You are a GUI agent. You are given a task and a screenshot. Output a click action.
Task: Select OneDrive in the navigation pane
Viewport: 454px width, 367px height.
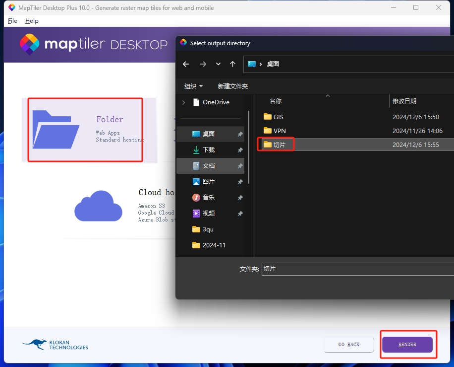coord(216,102)
